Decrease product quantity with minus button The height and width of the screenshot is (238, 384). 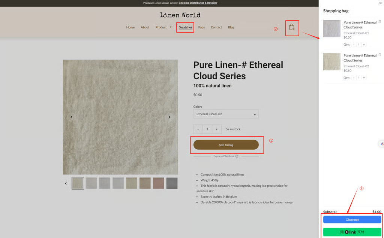pos(198,129)
